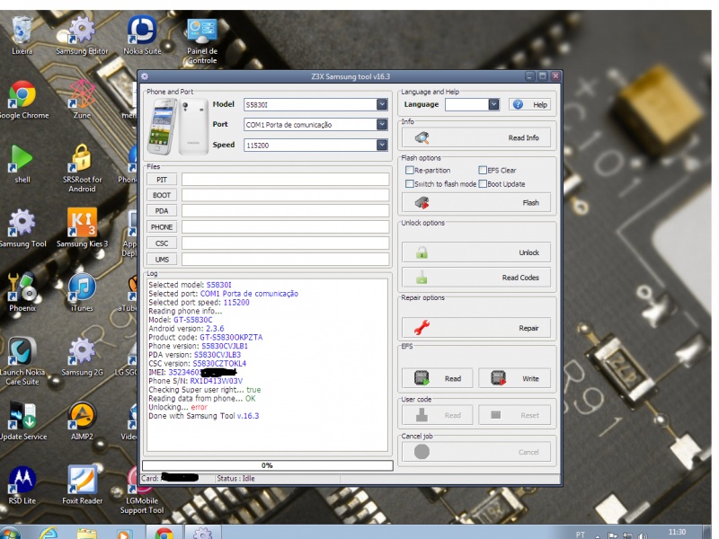Click the 0% progress bar
This screenshot has height=539, width=719.
point(267,465)
